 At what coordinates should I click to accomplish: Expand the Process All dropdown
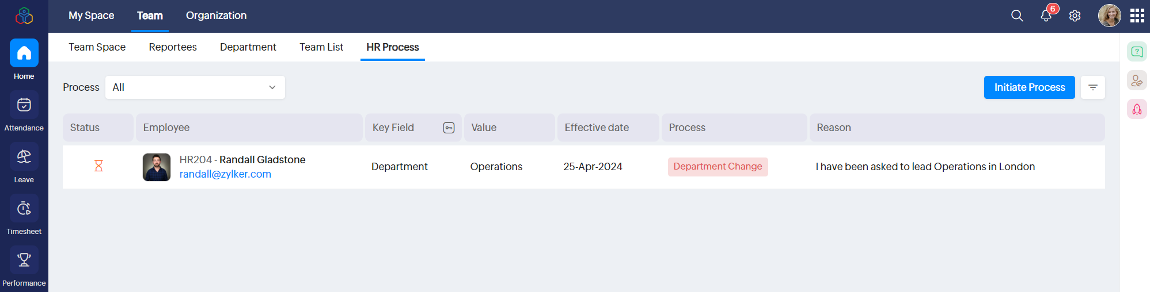(195, 87)
